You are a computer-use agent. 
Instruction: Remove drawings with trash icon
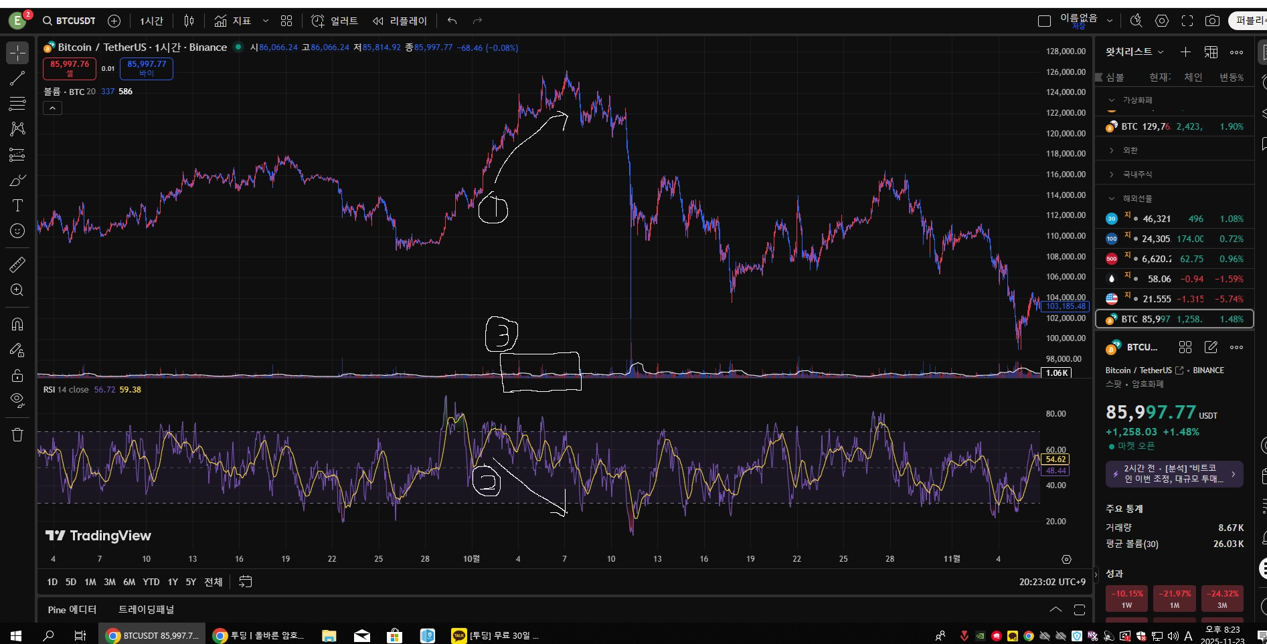(17, 435)
